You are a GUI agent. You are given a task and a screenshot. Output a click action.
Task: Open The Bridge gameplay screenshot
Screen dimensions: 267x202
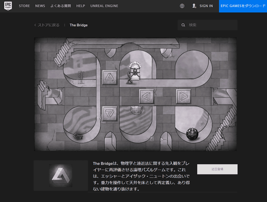point(135,94)
